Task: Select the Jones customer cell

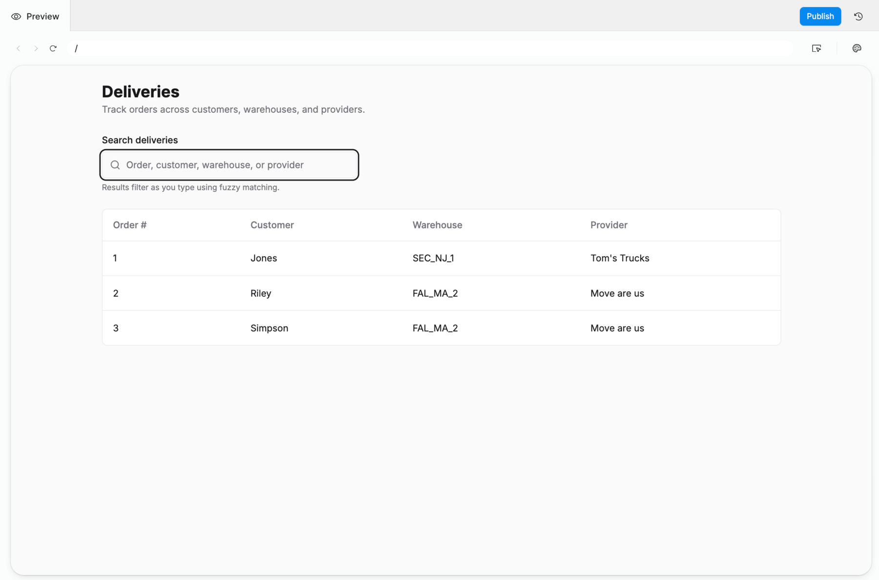Action: click(x=264, y=258)
